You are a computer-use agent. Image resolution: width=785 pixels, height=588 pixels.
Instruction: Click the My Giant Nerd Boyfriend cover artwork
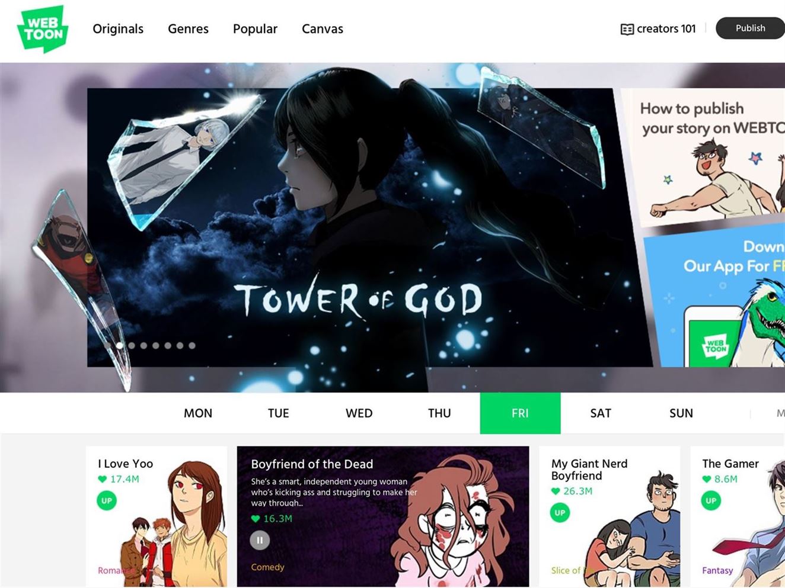[632, 530]
